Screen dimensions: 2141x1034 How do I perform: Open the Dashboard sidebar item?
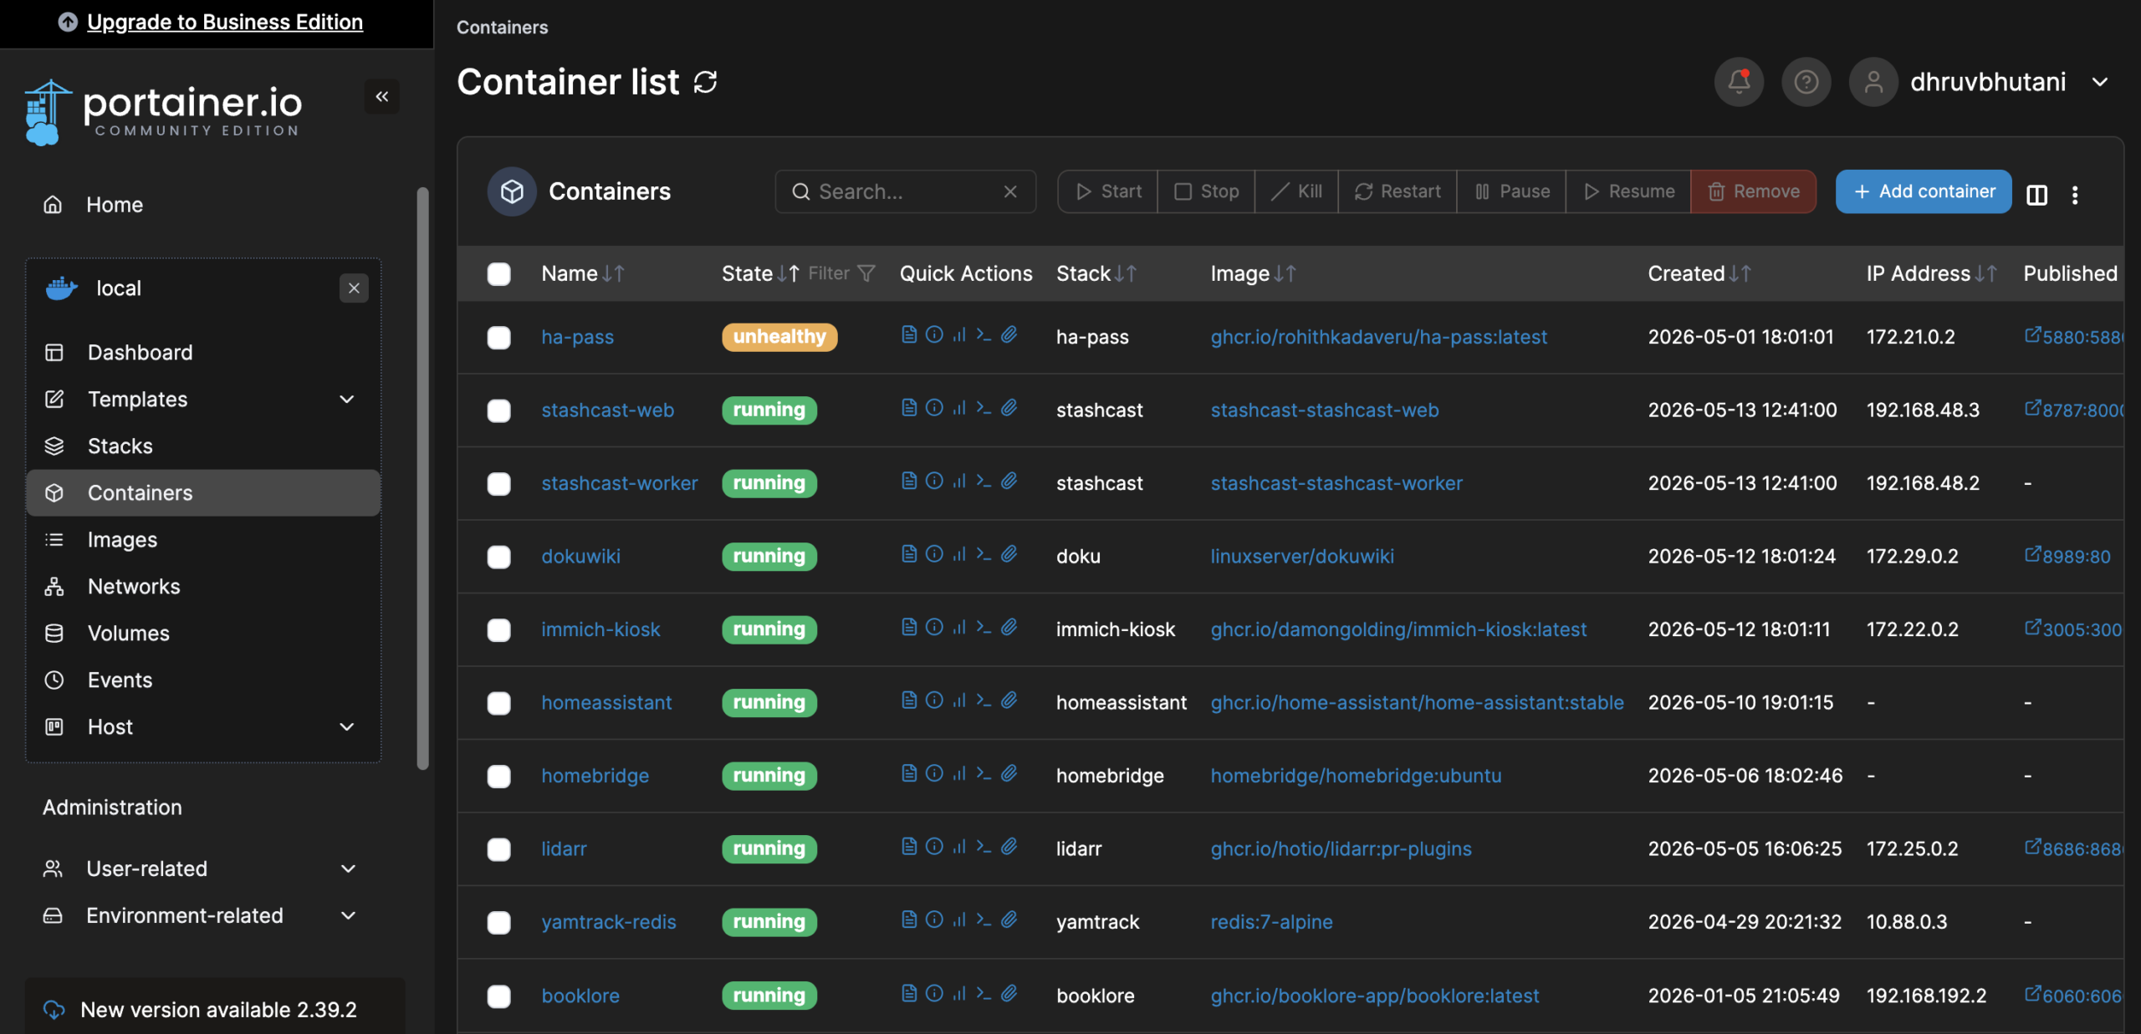[203, 353]
